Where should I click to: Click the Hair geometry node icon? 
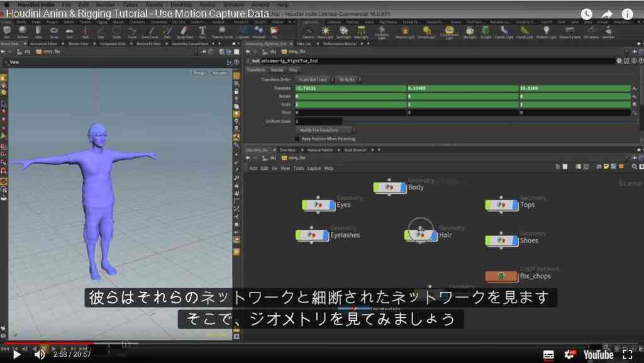pyautogui.click(x=420, y=235)
